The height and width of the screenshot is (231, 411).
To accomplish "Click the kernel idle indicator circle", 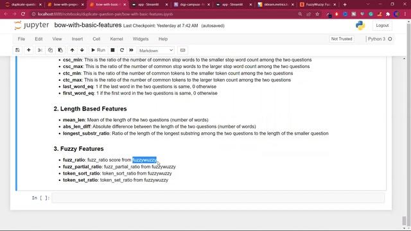I will click(x=390, y=38).
